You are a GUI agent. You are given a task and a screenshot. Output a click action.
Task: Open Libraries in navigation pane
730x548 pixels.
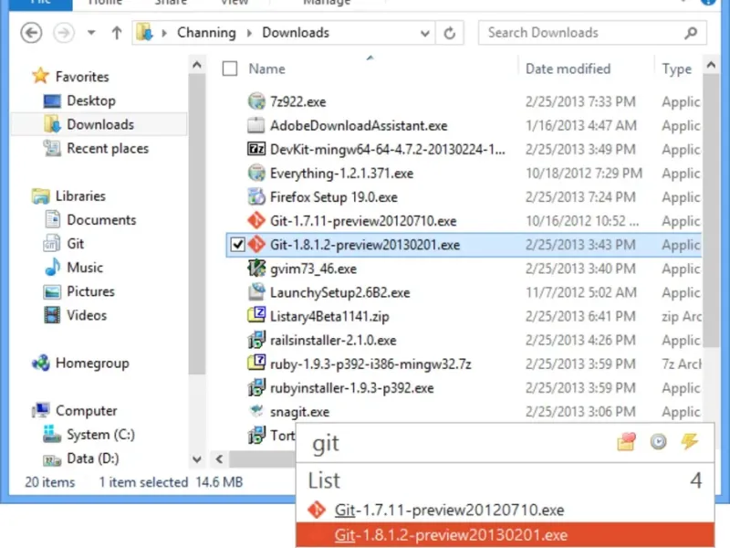click(x=80, y=195)
